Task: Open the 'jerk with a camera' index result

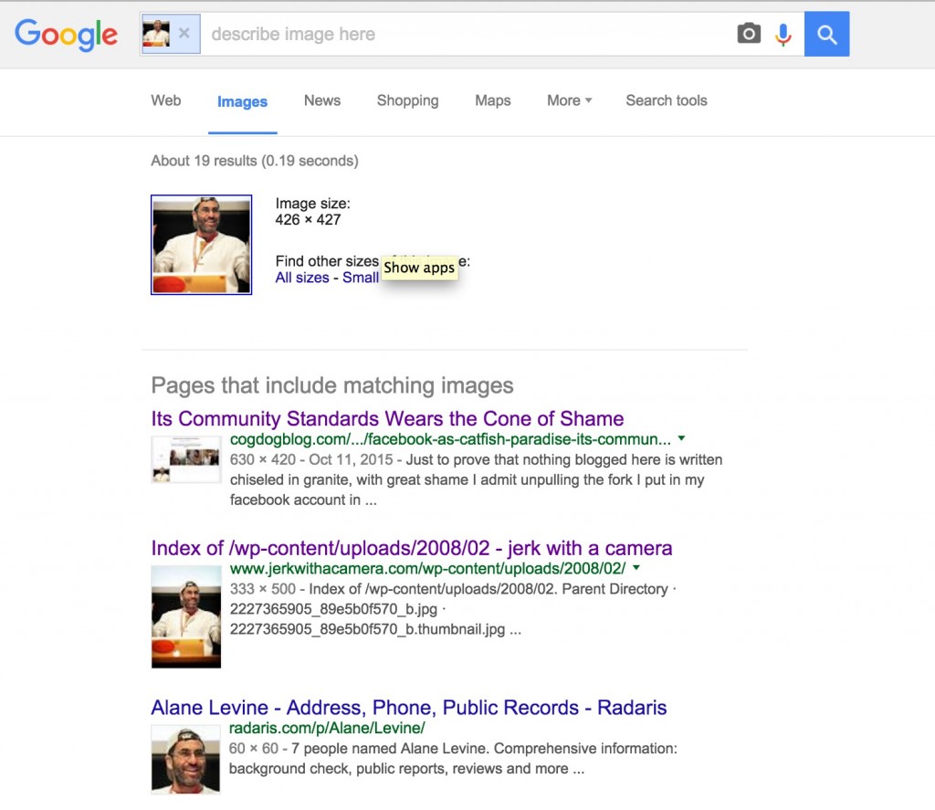Action: pyautogui.click(x=411, y=549)
